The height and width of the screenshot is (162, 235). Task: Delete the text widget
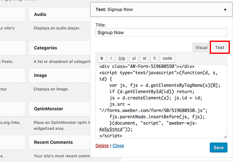[x=102, y=146]
